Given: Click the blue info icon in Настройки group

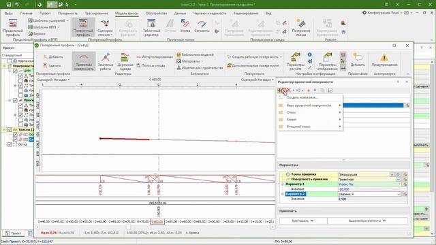Looking at the screenshot, I should click(x=309, y=54).
